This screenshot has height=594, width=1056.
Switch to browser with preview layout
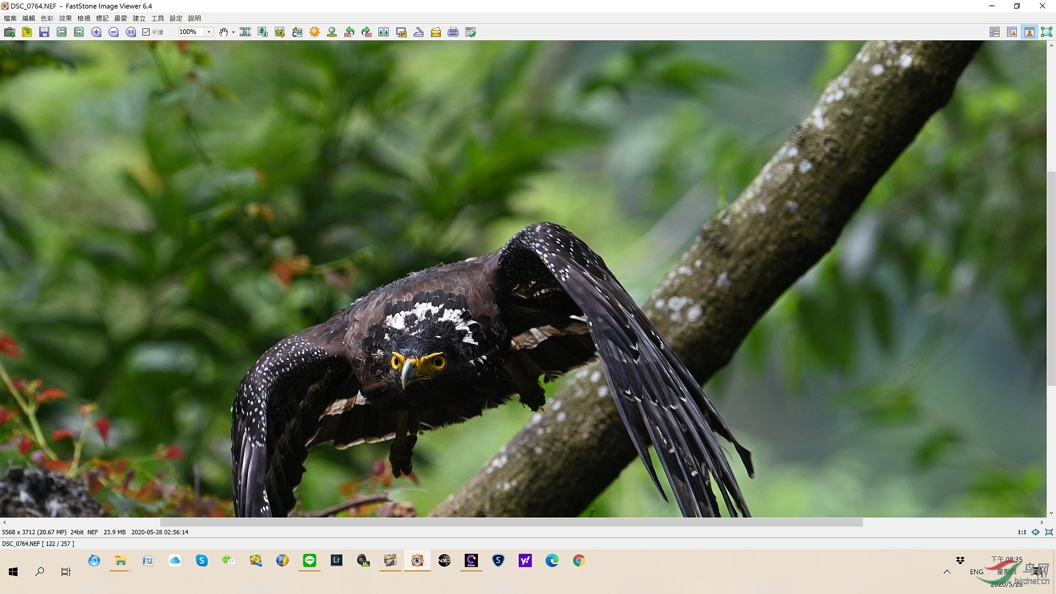(x=1012, y=32)
